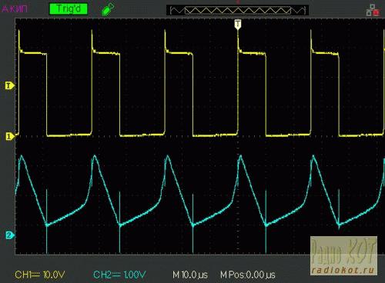The image size is (385, 283).
Task: Open the radiokot.ru watermark link
Action: (x=343, y=270)
